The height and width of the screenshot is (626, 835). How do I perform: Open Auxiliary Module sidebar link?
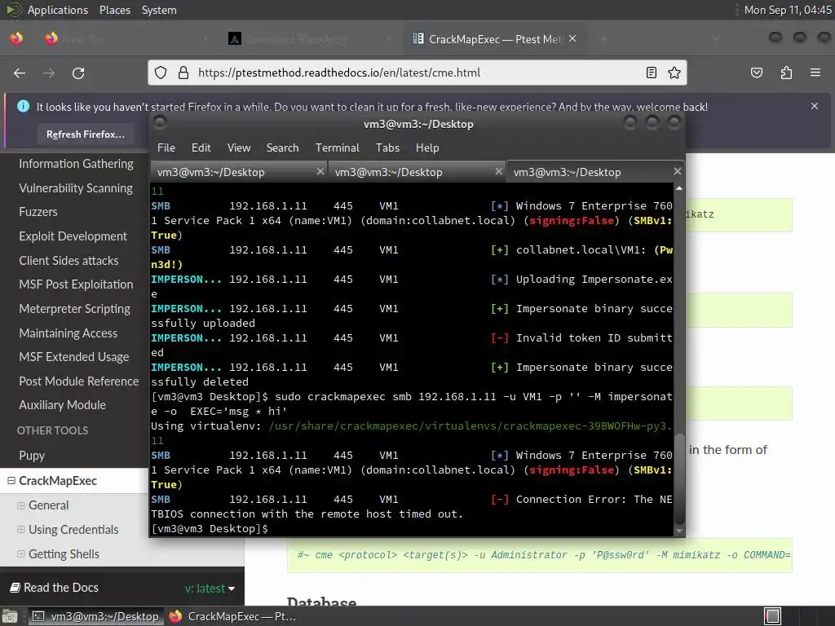[x=62, y=405]
